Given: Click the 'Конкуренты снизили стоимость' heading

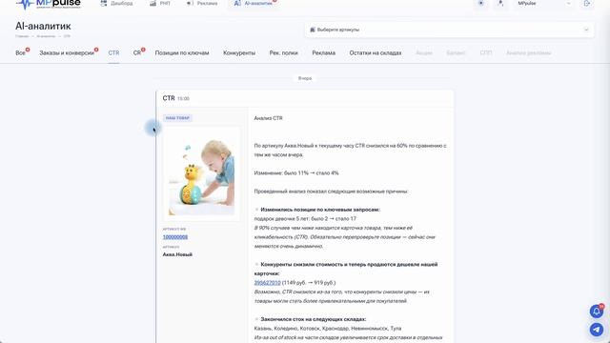Looking at the screenshot, I should 346,269.
